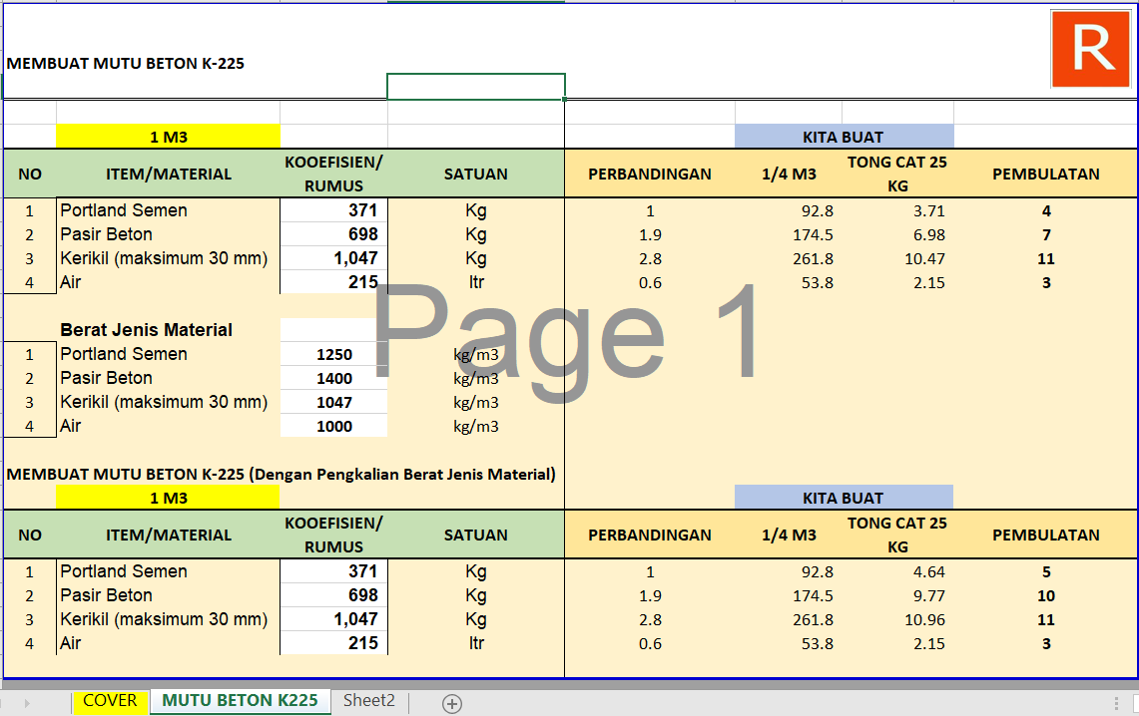Click the next-sheet navigation arrow
The image size is (1139, 716).
coord(29,701)
